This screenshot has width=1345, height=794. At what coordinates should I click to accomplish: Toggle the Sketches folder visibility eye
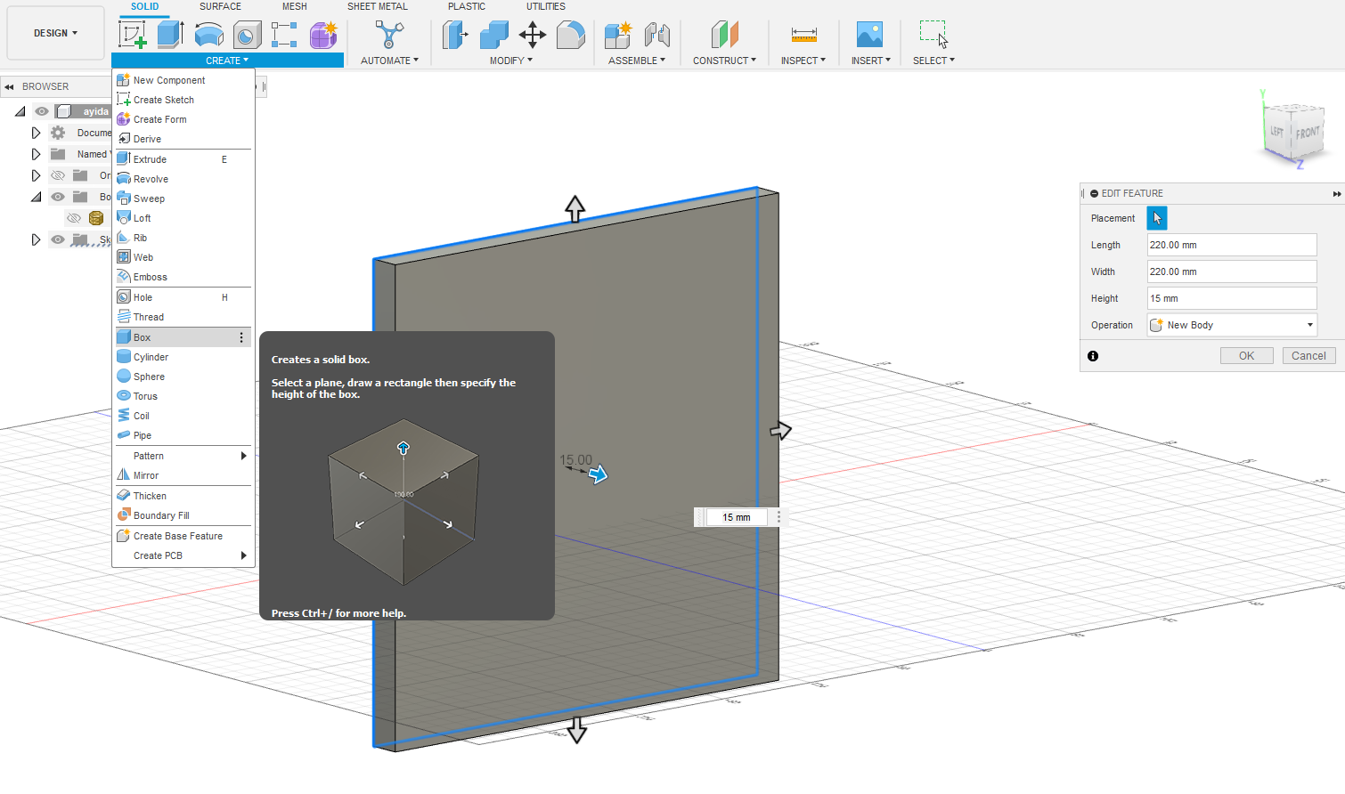(x=58, y=239)
